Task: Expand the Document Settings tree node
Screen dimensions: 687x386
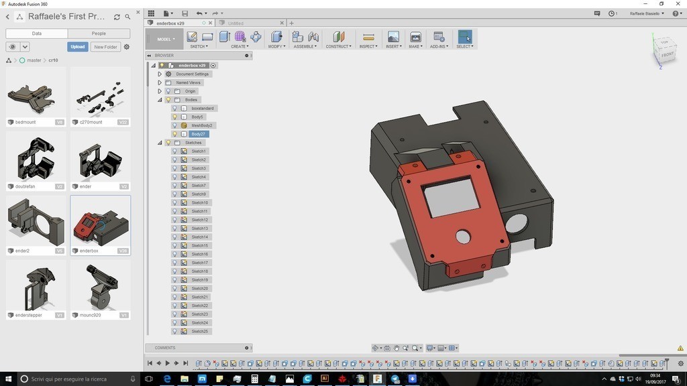Action: [x=160, y=74]
